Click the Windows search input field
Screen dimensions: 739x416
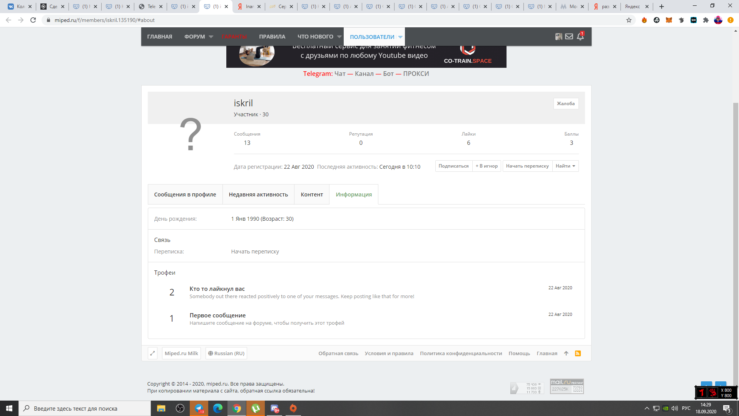(85, 408)
